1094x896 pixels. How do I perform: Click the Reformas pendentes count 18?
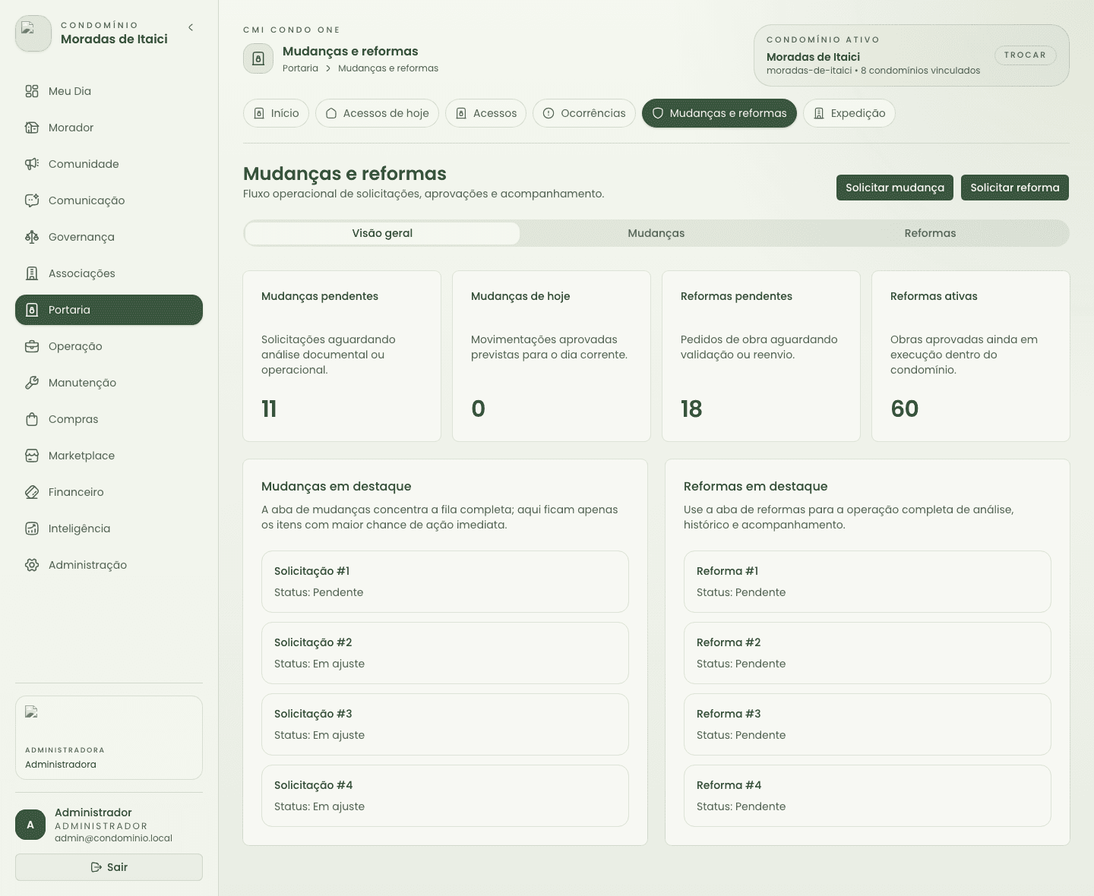691,409
